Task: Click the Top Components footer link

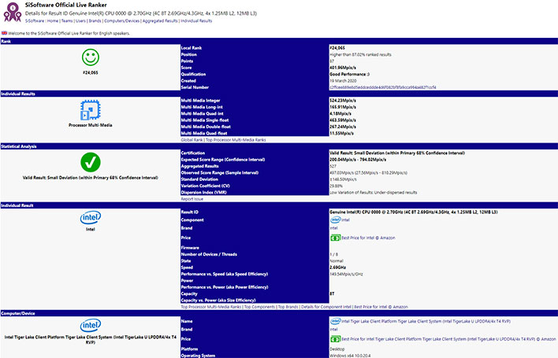Action: tap(261, 306)
